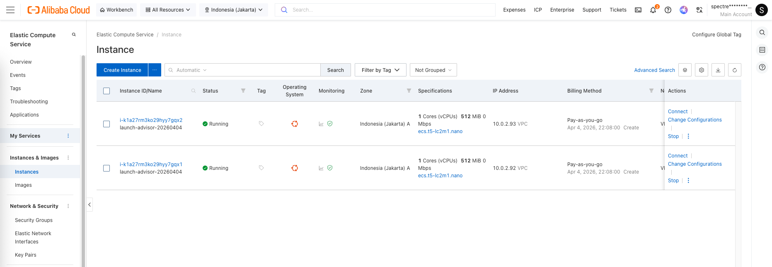The width and height of the screenshot is (772, 267).
Task: Expand the Indonesia (Jakarta) region dropdown
Action: click(x=234, y=10)
